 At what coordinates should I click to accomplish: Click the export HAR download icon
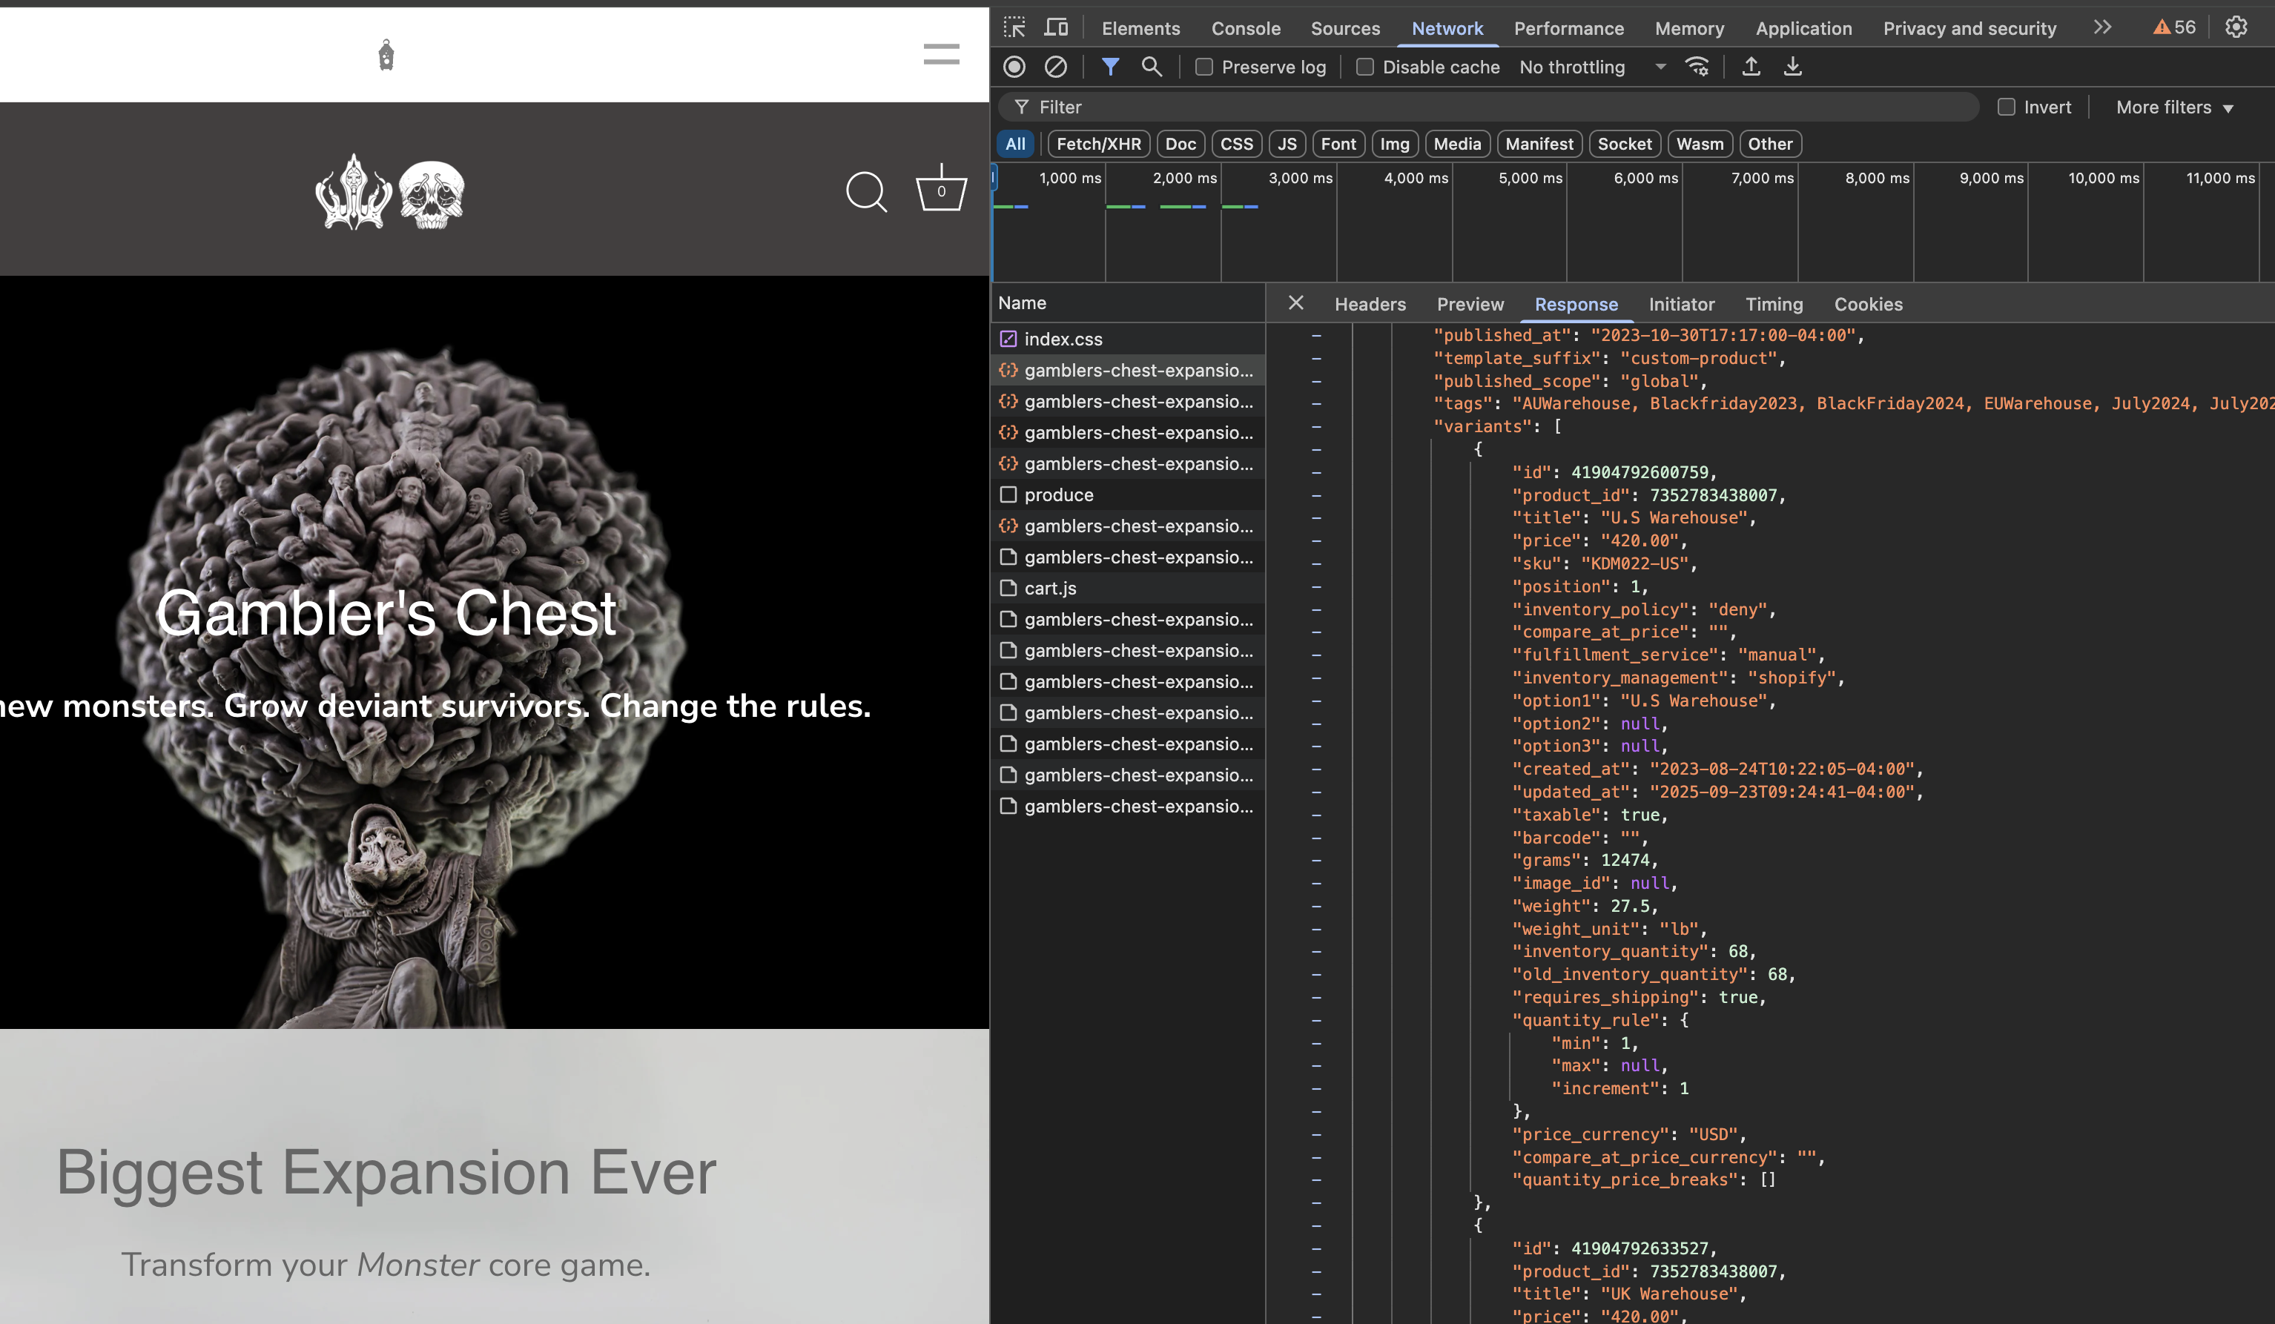1792,67
